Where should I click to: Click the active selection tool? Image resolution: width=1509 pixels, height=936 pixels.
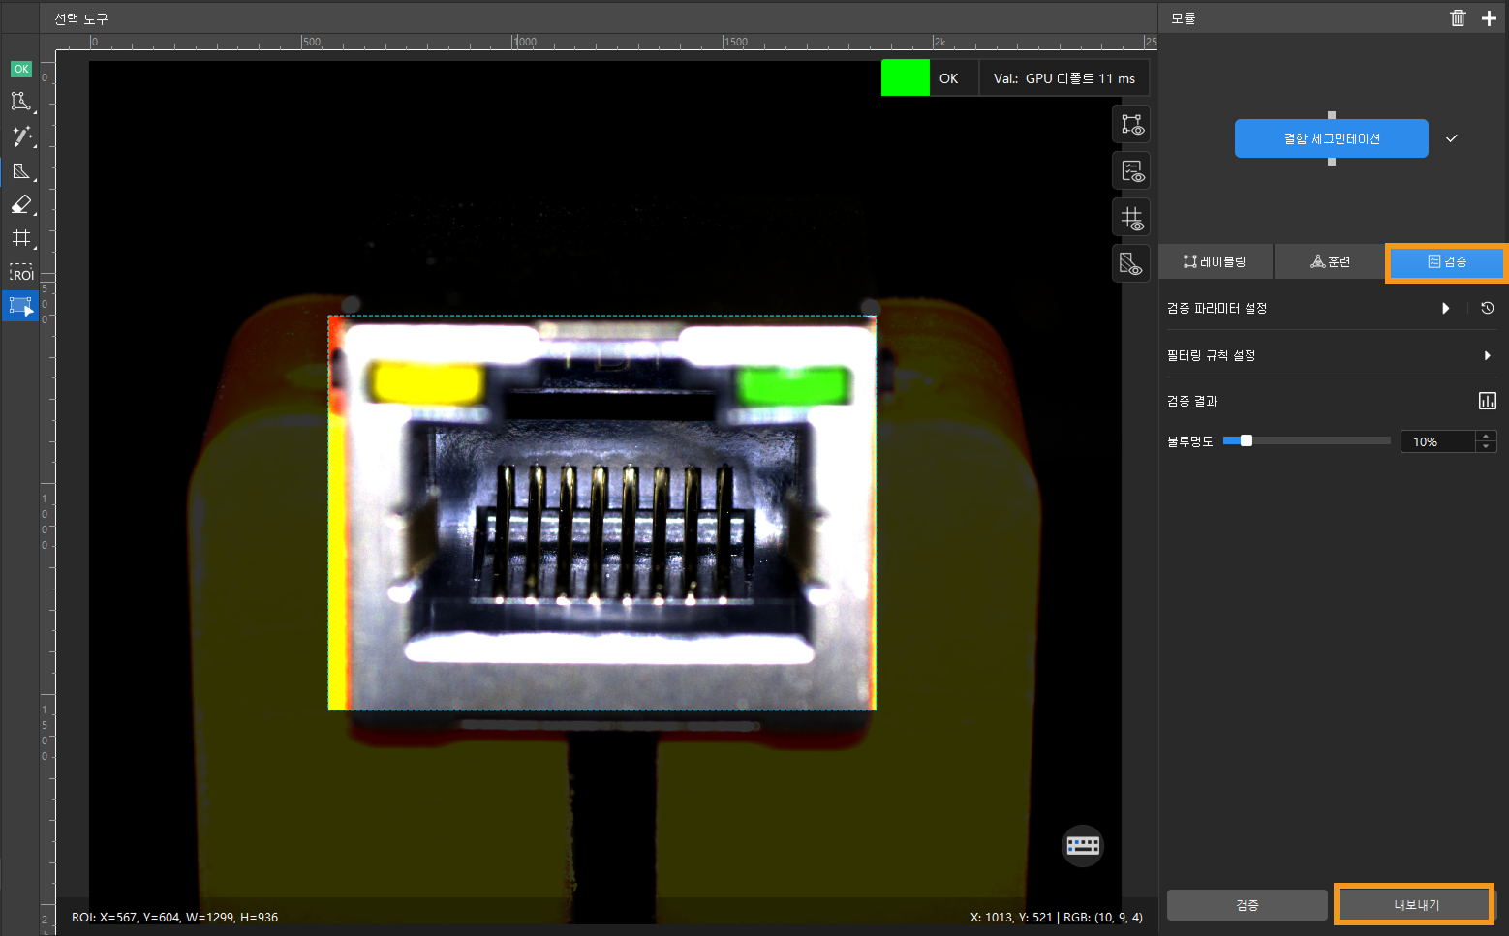click(20, 307)
